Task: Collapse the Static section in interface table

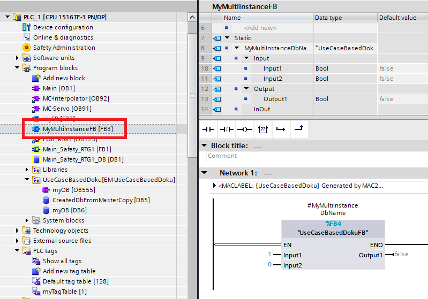Action: pos(227,37)
